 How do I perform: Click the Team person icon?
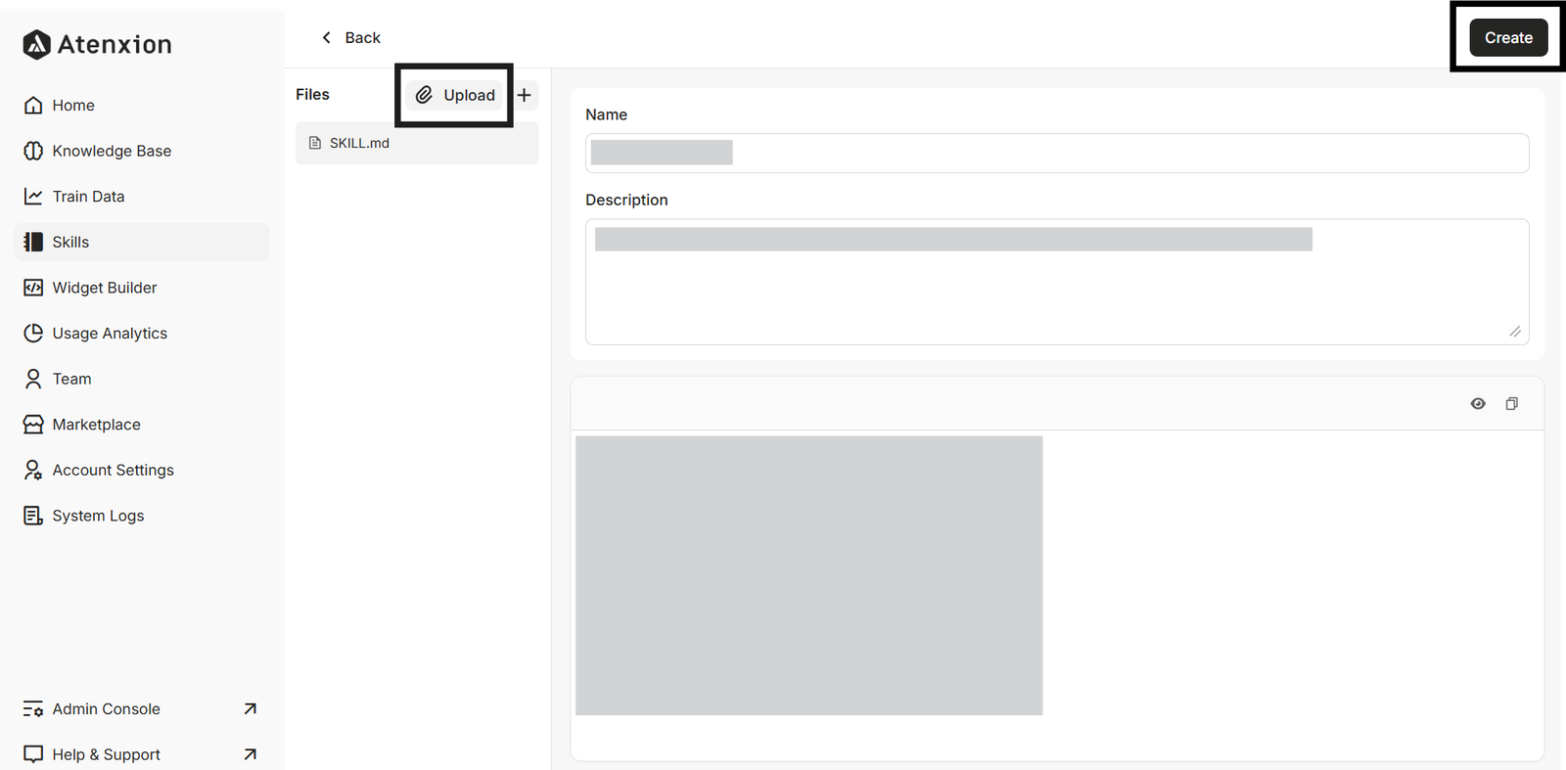point(33,379)
